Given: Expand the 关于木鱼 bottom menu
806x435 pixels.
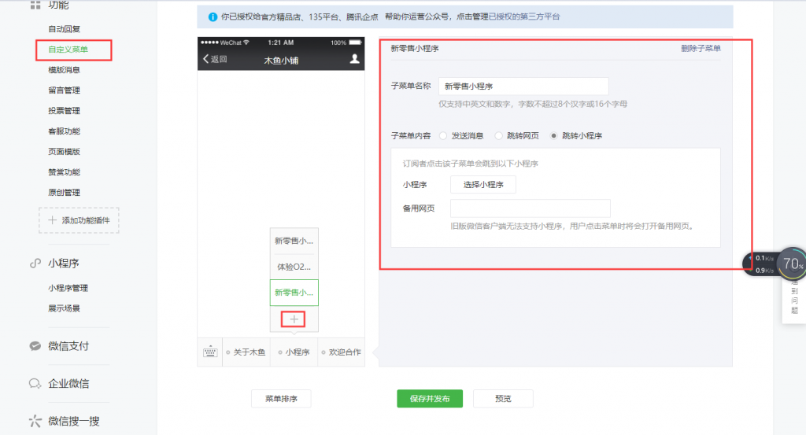Looking at the screenshot, I should point(246,352).
